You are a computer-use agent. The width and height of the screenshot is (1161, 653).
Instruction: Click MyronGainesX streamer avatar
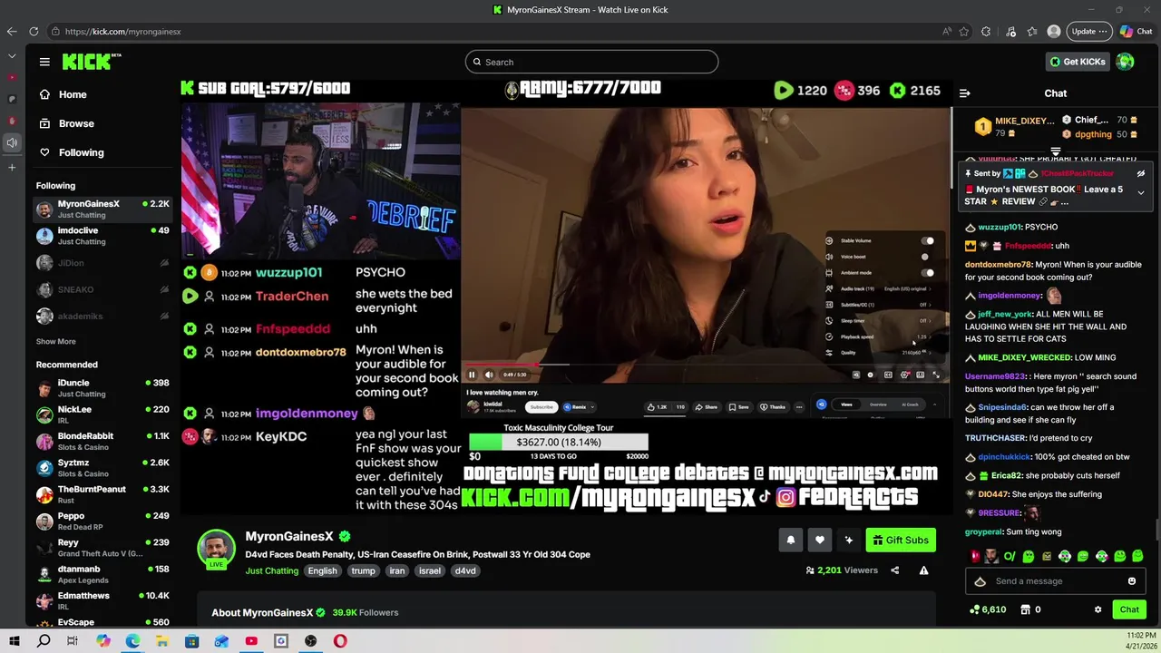tap(217, 548)
